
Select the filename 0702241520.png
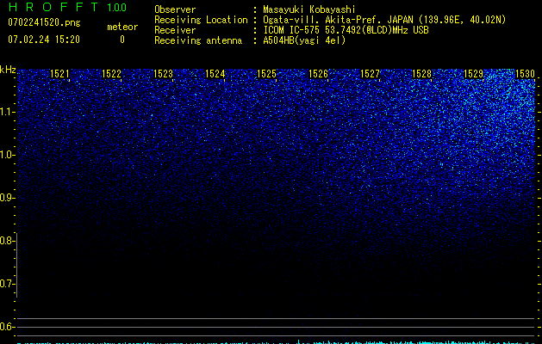tap(44, 22)
